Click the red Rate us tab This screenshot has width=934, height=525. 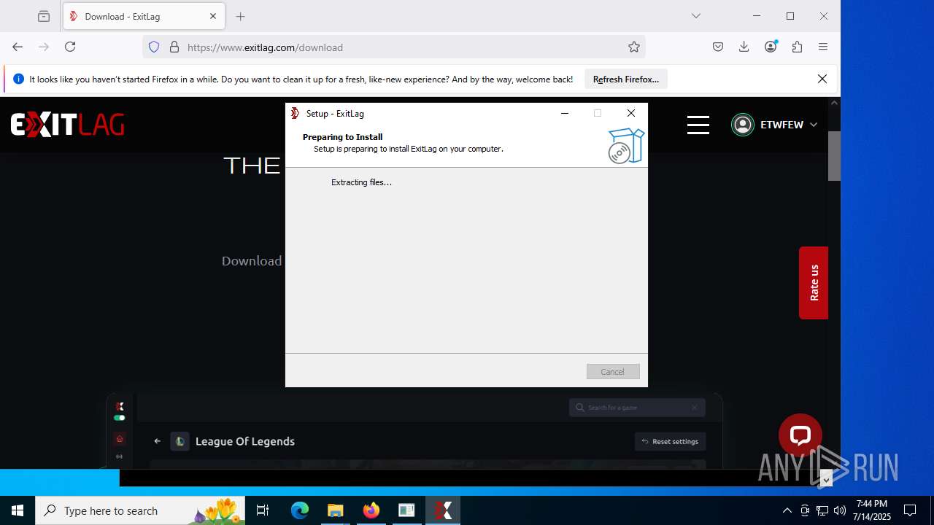pos(814,283)
